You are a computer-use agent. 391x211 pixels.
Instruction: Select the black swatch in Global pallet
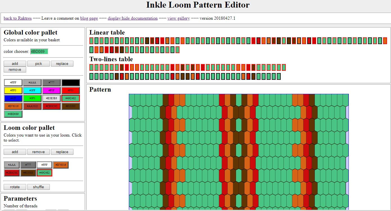[x=71, y=82]
